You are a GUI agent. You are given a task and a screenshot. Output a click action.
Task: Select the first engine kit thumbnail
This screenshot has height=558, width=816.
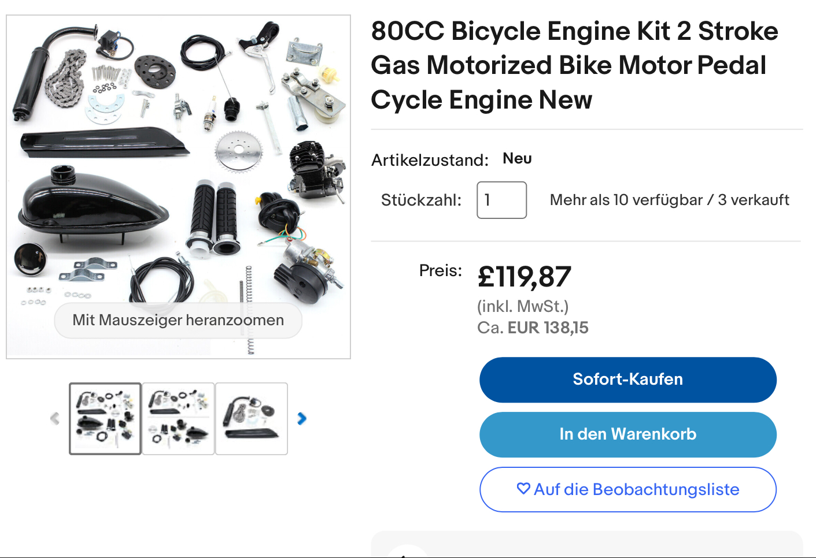point(105,419)
